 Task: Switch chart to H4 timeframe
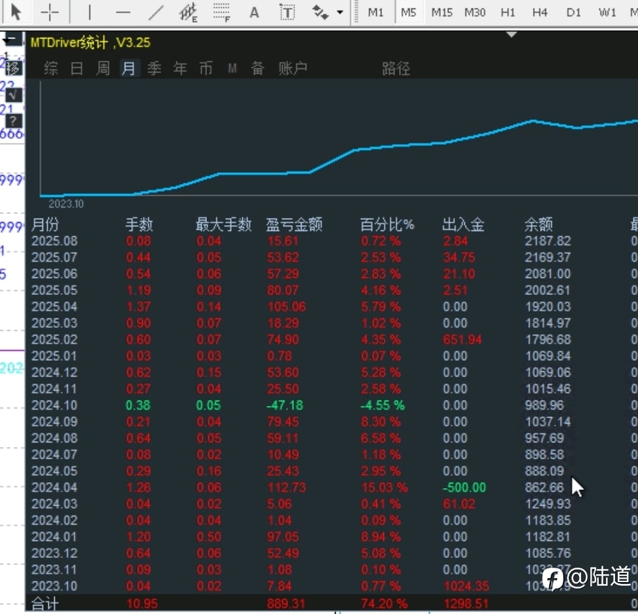coord(540,12)
